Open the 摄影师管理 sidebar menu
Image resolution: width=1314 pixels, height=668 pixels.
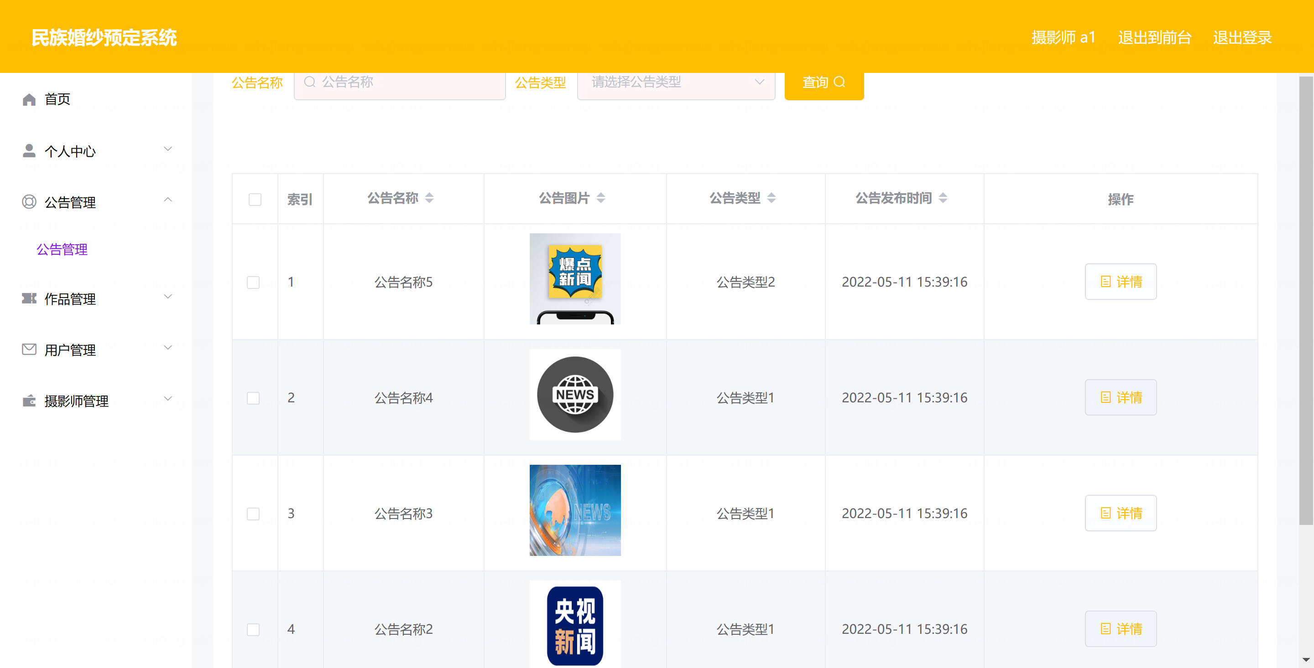(x=96, y=401)
